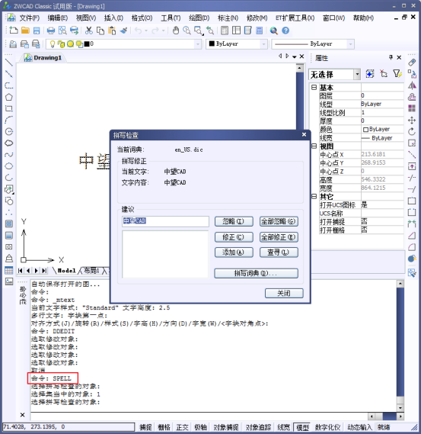The width and height of the screenshot is (421, 434).
Task: Select the Ellipse tool
Action: pyautogui.click(x=9, y=166)
